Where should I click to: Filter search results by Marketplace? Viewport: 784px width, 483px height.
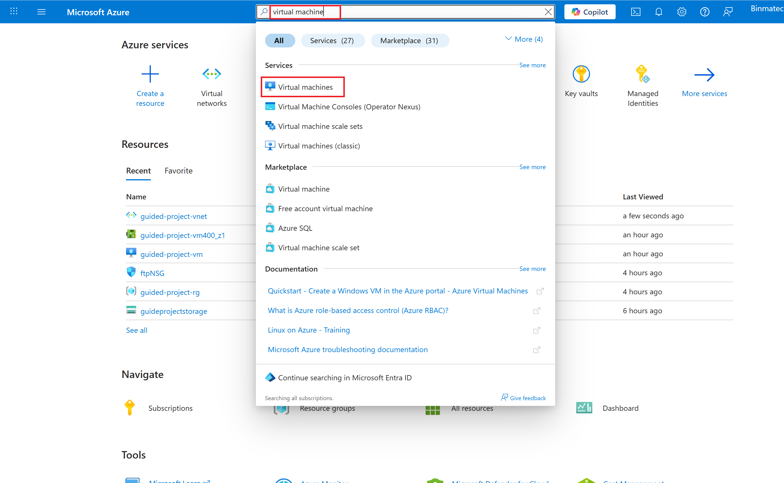410,40
